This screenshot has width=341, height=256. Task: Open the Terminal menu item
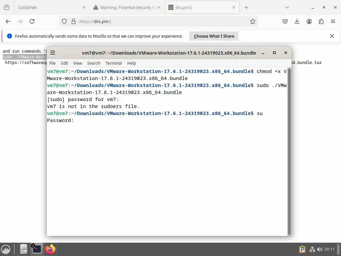pyautogui.click(x=114, y=63)
